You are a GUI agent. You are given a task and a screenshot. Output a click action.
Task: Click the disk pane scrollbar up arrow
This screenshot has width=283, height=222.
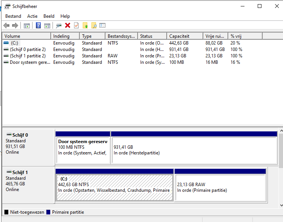tap(281, 131)
